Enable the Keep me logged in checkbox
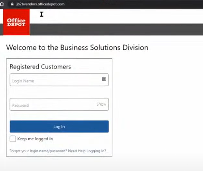 pyautogui.click(x=13, y=139)
